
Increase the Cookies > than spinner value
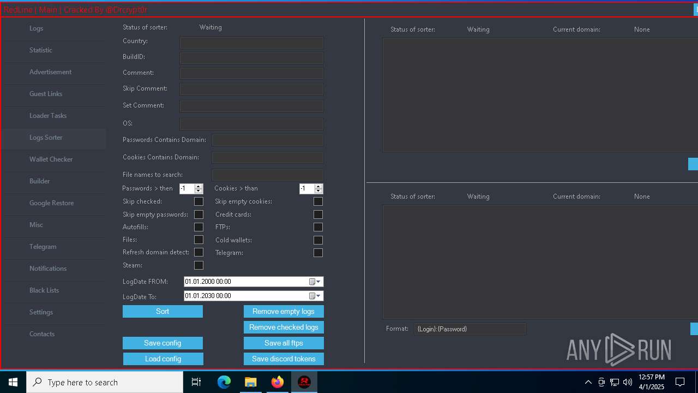click(318, 186)
